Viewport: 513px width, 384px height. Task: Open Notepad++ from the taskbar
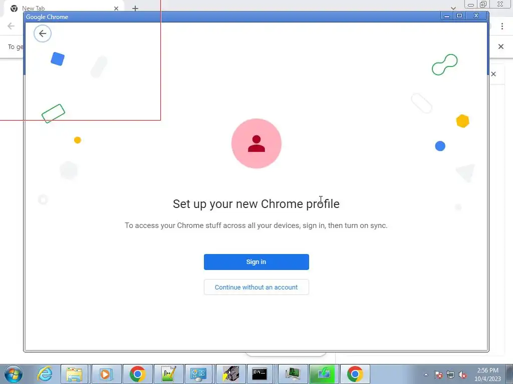[168, 374]
